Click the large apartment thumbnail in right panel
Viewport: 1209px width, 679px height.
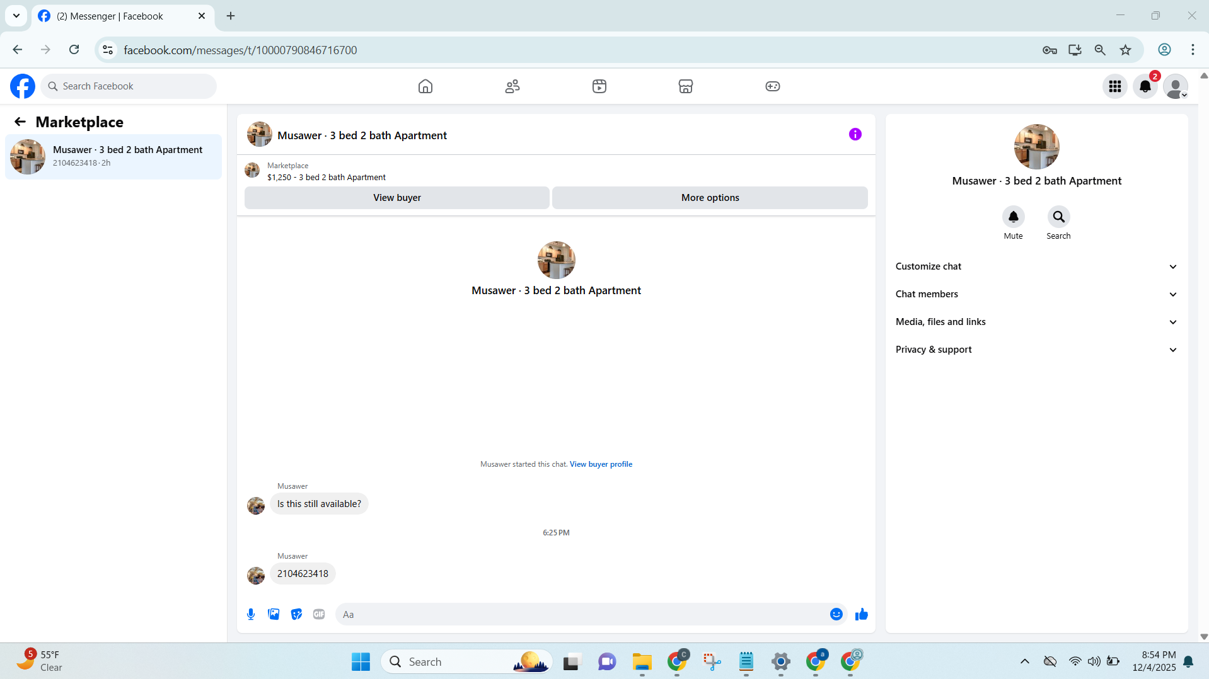1037,147
